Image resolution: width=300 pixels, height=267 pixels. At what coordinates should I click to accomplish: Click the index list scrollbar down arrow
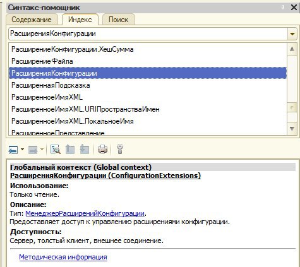(292, 128)
